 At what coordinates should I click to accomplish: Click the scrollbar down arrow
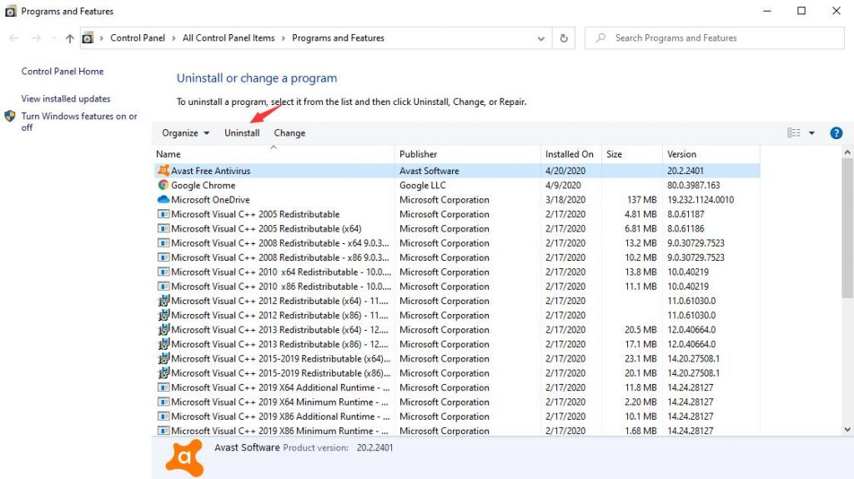[847, 430]
